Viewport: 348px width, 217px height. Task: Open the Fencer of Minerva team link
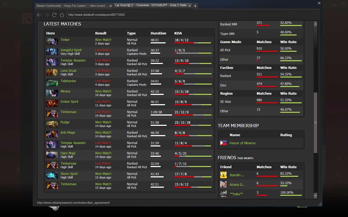(243, 143)
